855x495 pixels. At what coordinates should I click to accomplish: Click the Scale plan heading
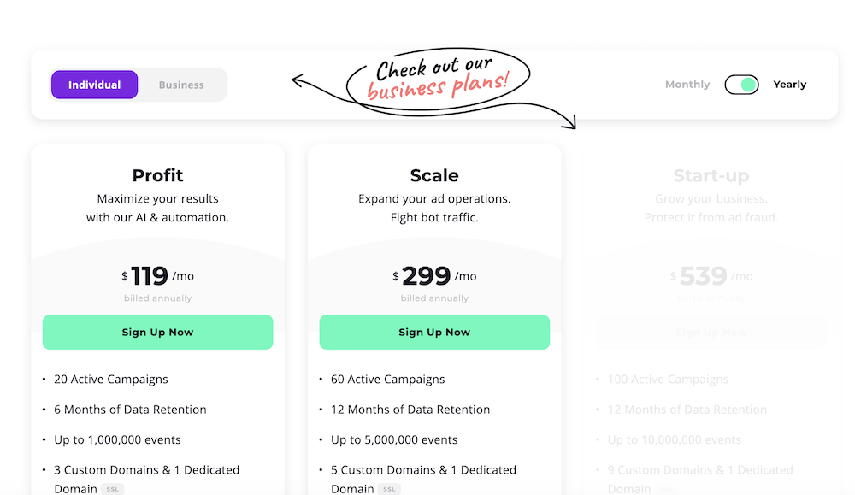point(434,175)
